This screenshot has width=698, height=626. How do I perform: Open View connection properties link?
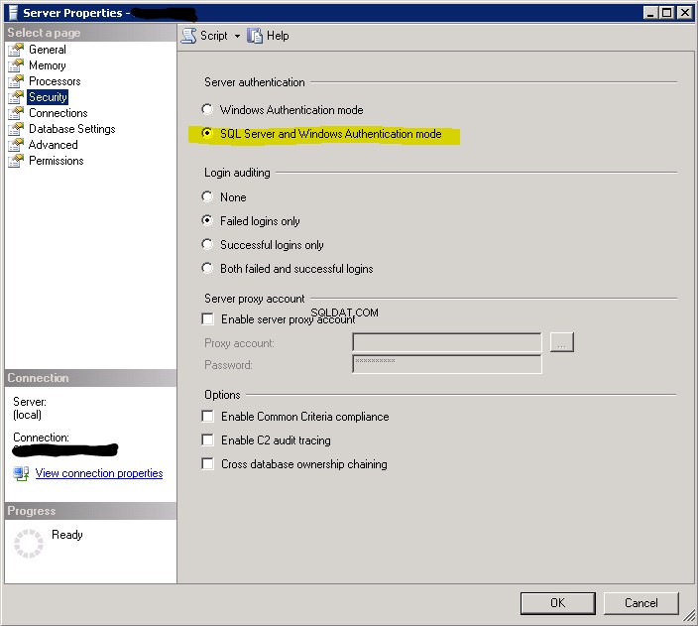pos(99,473)
